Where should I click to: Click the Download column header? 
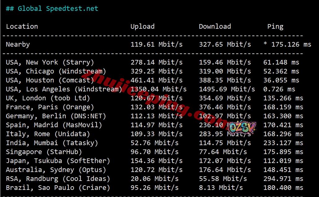point(215,27)
